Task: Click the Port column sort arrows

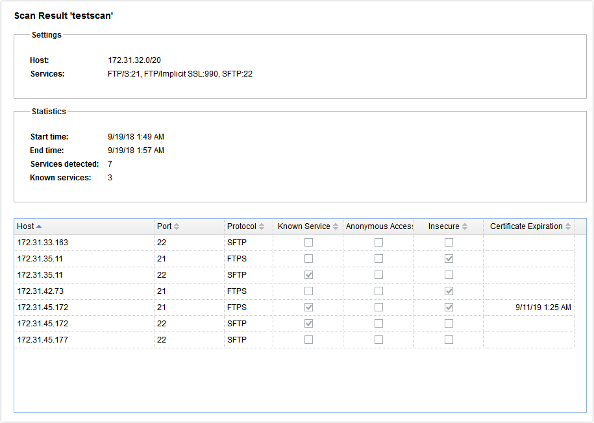Action: [175, 226]
